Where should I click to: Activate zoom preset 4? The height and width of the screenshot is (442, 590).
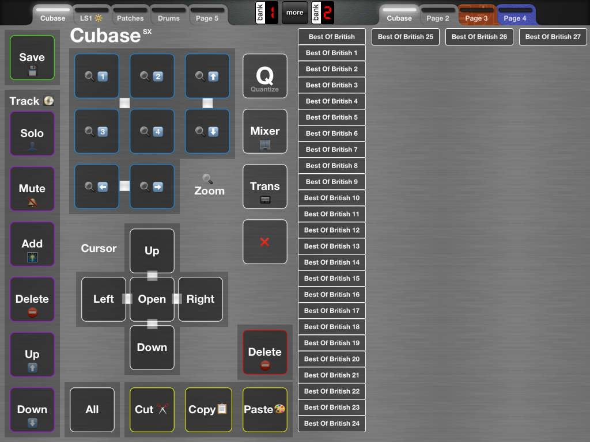(x=152, y=131)
